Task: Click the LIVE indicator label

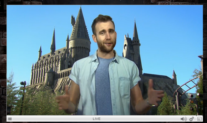Action: pos(97,119)
